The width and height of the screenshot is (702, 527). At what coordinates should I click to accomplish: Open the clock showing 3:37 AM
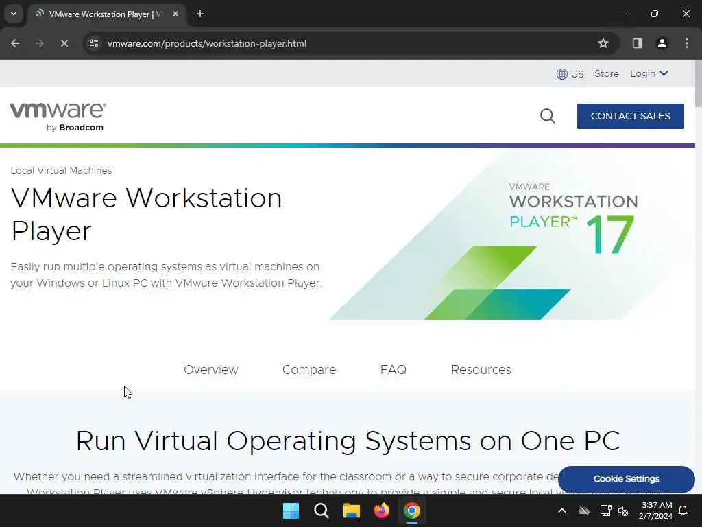click(655, 511)
